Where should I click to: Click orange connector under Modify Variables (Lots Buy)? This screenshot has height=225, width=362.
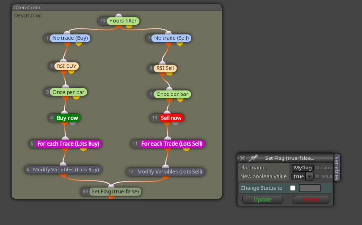tap(63, 175)
